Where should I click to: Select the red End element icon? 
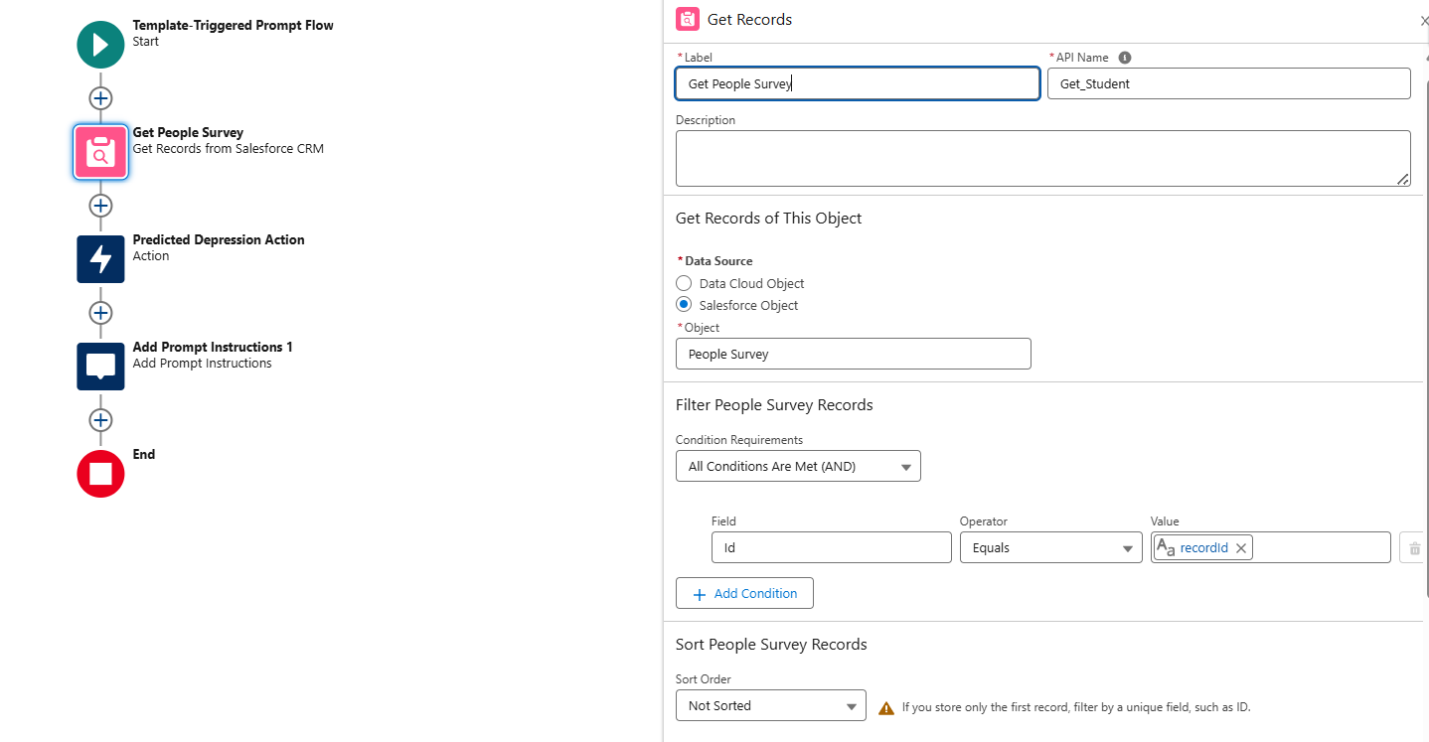[x=100, y=474]
